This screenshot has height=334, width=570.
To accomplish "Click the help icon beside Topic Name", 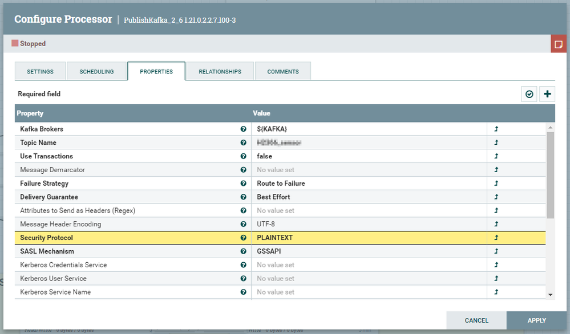I will tap(243, 142).
